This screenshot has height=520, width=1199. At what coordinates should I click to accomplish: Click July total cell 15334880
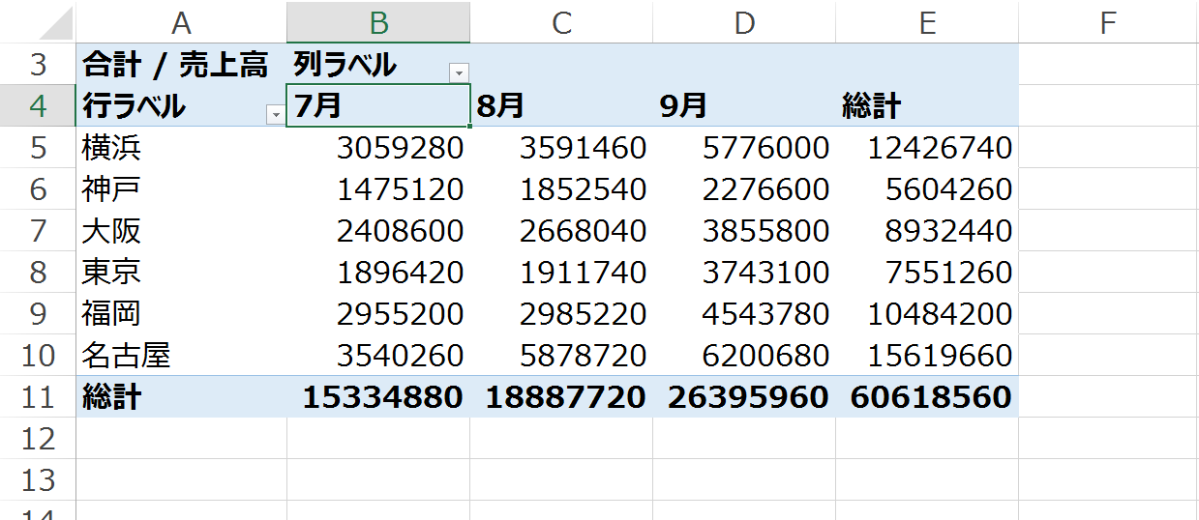378,397
